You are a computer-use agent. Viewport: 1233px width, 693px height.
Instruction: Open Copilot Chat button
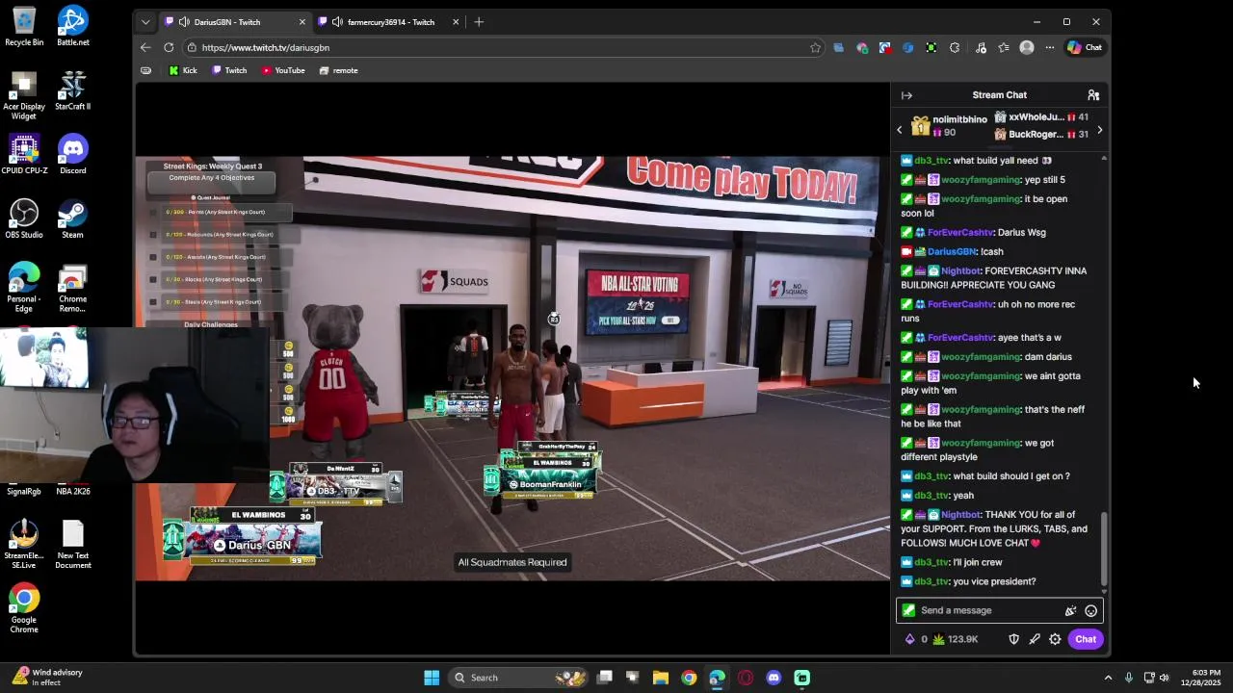[x=1085, y=47]
